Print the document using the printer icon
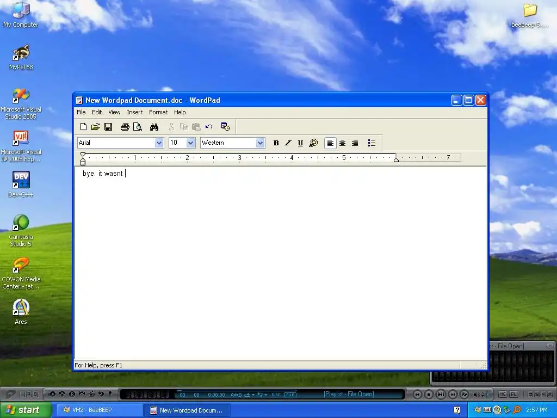This screenshot has height=418, width=557. pos(125,127)
